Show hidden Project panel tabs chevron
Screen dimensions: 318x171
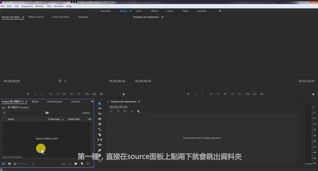[92, 101]
